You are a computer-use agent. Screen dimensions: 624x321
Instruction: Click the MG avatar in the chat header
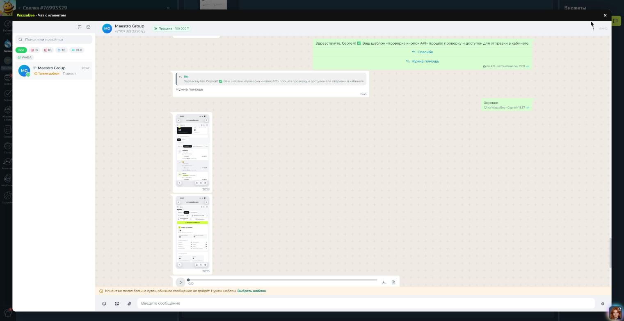(107, 28)
